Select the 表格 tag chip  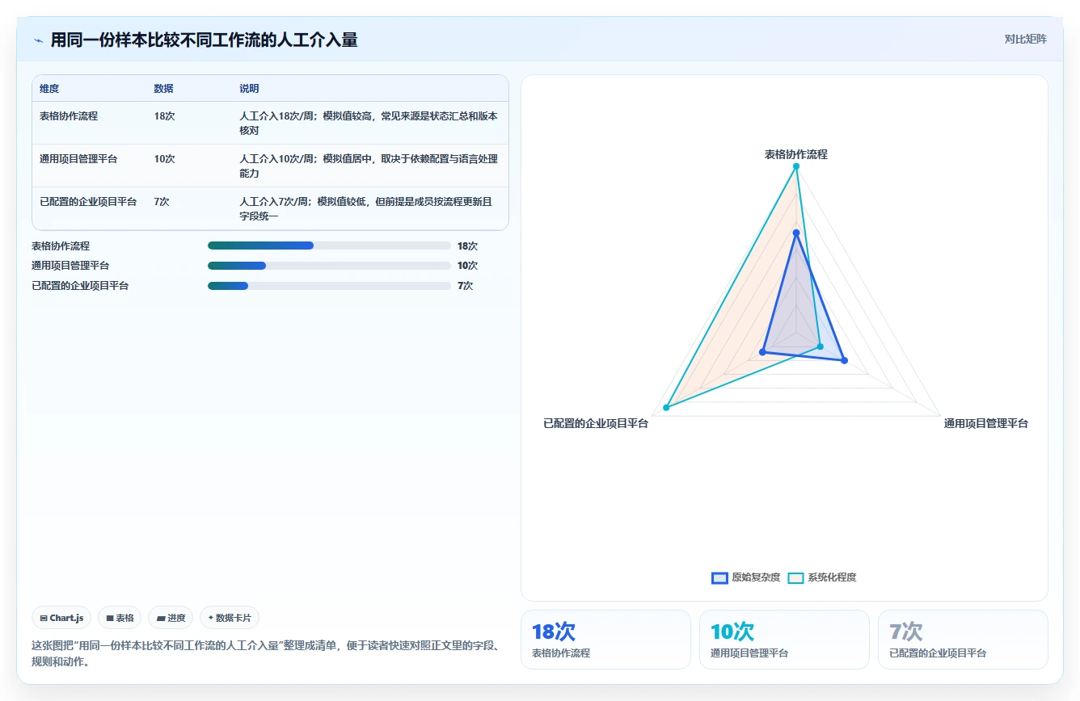tap(120, 618)
